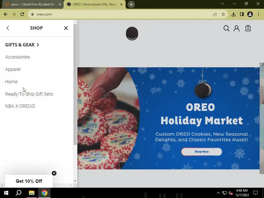264x198 pixels.
Task: Click Shop Now on Holiday Market banner
Action: coord(202,152)
